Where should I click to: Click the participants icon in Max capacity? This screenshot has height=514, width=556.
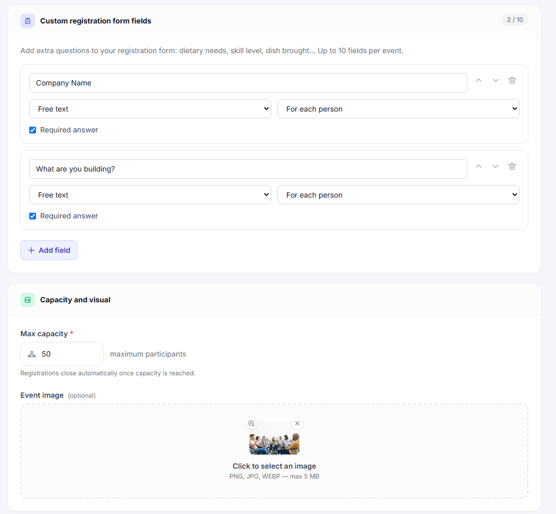coord(32,354)
